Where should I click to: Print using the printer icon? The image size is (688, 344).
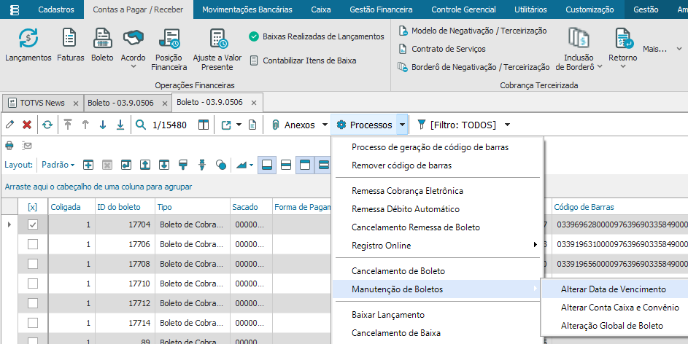(x=9, y=145)
